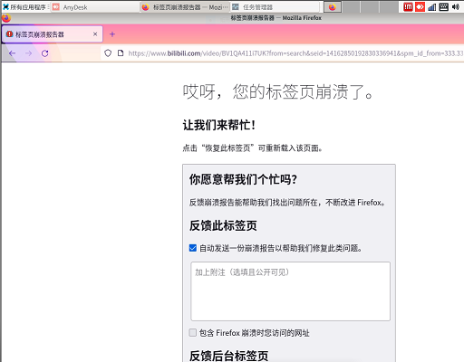This screenshot has height=362, width=464.
Task: Open the tracking protection shield icon
Action: pyautogui.click(x=108, y=53)
